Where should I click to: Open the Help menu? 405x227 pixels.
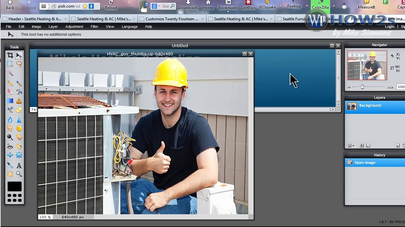click(x=148, y=26)
